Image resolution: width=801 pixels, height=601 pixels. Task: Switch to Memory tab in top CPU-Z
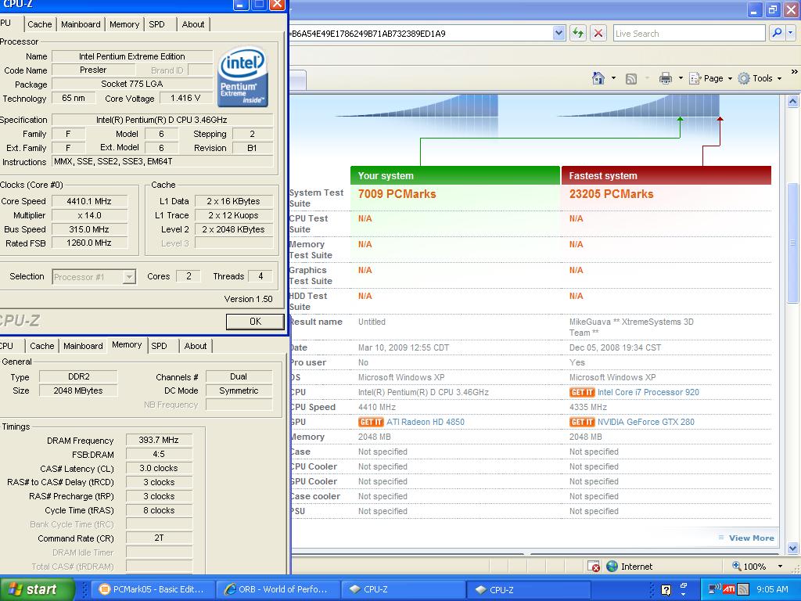(124, 24)
